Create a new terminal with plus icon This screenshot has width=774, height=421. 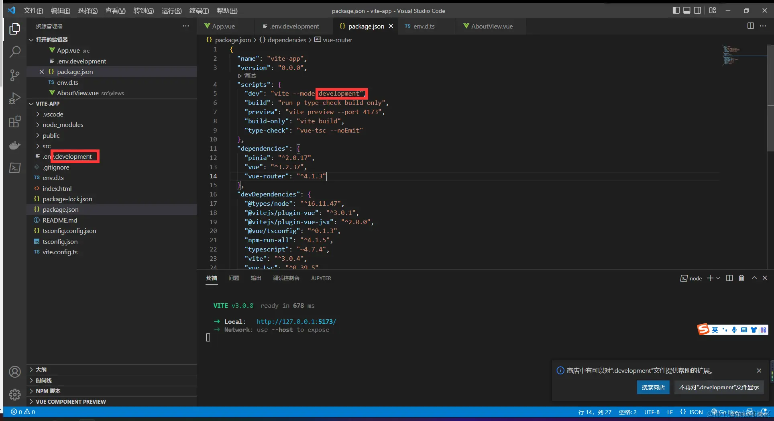(x=710, y=278)
